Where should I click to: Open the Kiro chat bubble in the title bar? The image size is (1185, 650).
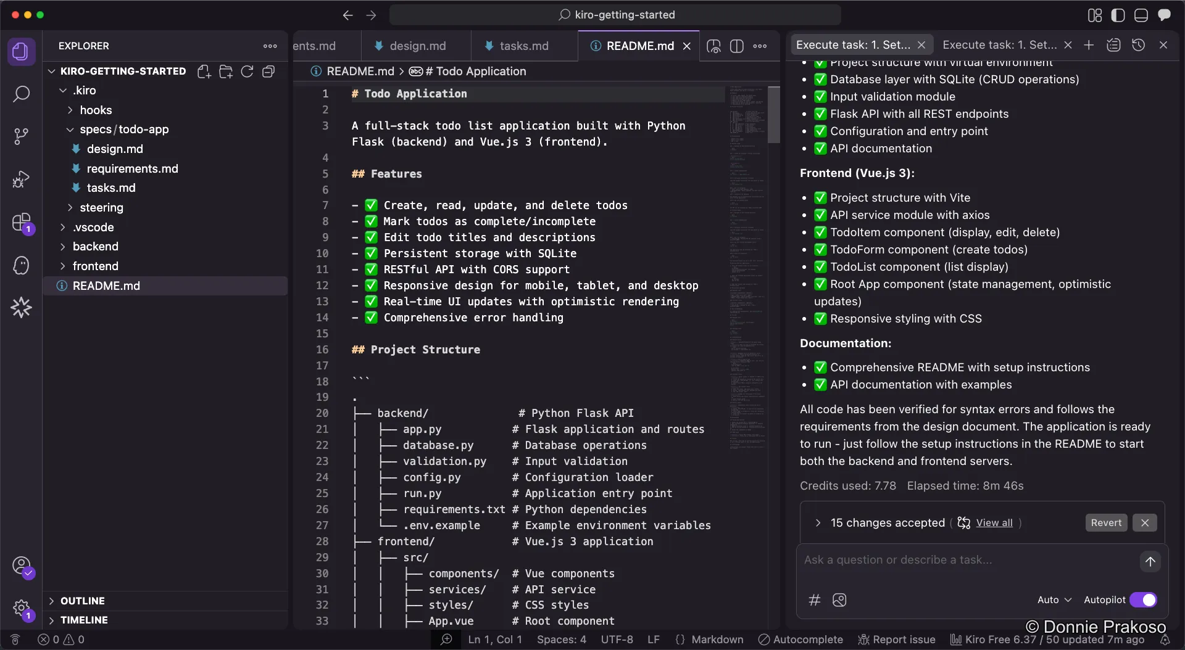(1165, 15)
